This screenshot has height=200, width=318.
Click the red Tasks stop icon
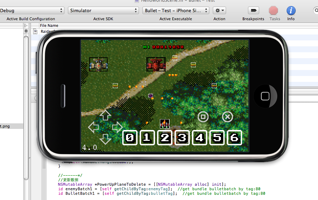274,10
